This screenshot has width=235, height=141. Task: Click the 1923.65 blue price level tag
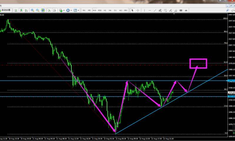[231, 97]
